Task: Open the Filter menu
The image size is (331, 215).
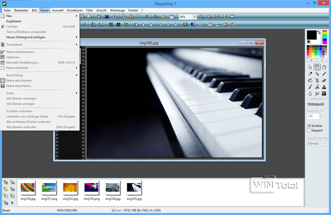Action: point(90,10)
